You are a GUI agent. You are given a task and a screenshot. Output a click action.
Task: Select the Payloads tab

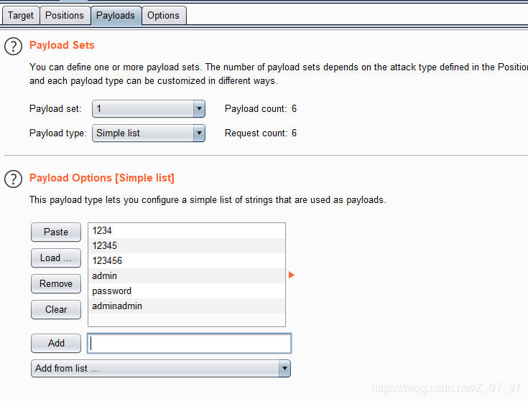pyautogui.click(x=116, y=16)
